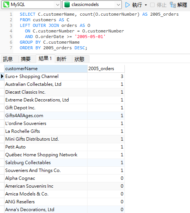
Task: Select the Salzburg Collectables cell
Action: tap(46, 163)
